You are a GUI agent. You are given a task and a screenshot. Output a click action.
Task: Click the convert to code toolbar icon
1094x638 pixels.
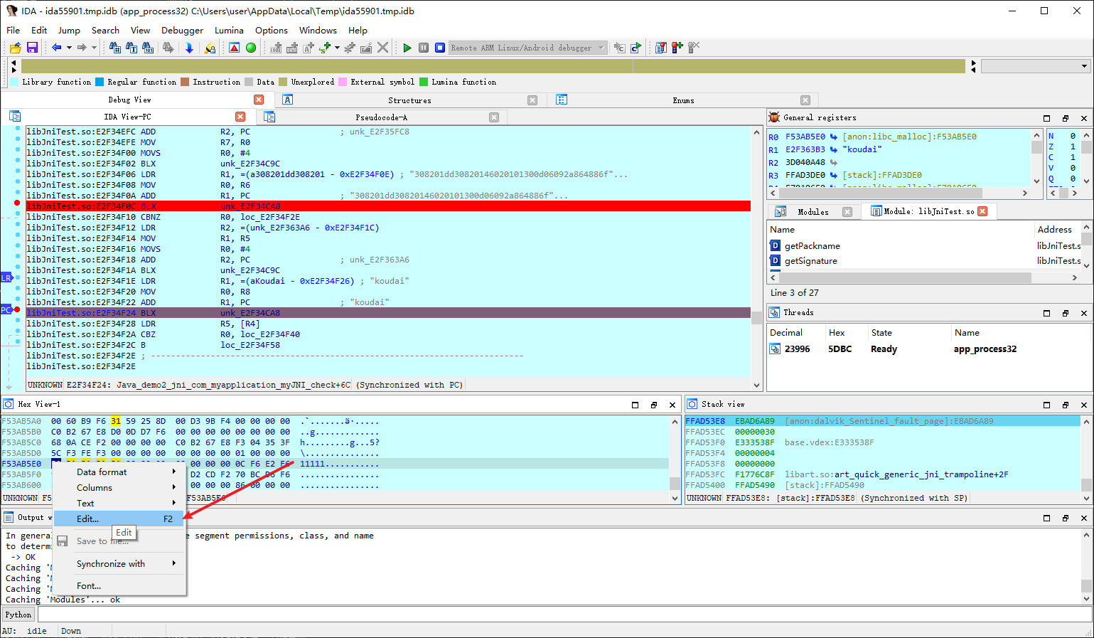pyautogui.click(x=276, y=48)
